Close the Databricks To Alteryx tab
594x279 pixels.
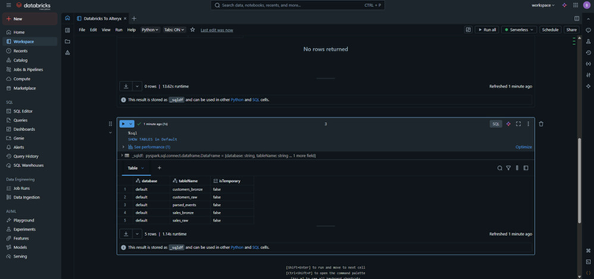click(125, 18)
